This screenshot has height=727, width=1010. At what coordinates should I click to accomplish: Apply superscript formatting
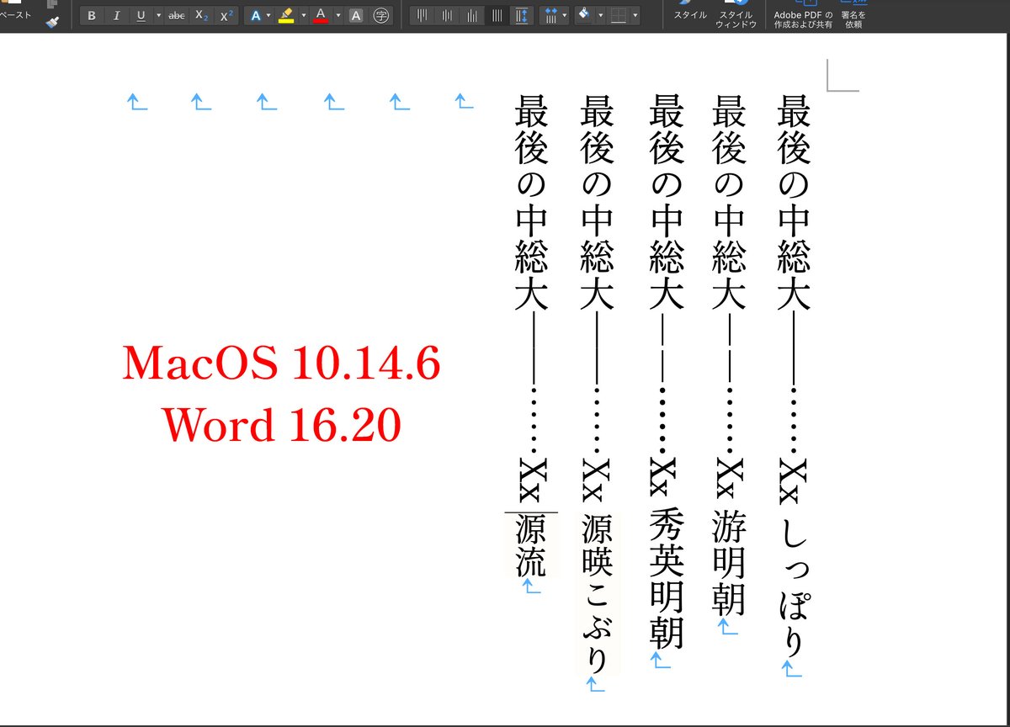tap(225, 14)
